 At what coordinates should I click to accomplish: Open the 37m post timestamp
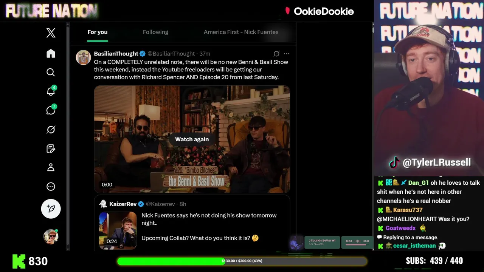click(205, 54)
